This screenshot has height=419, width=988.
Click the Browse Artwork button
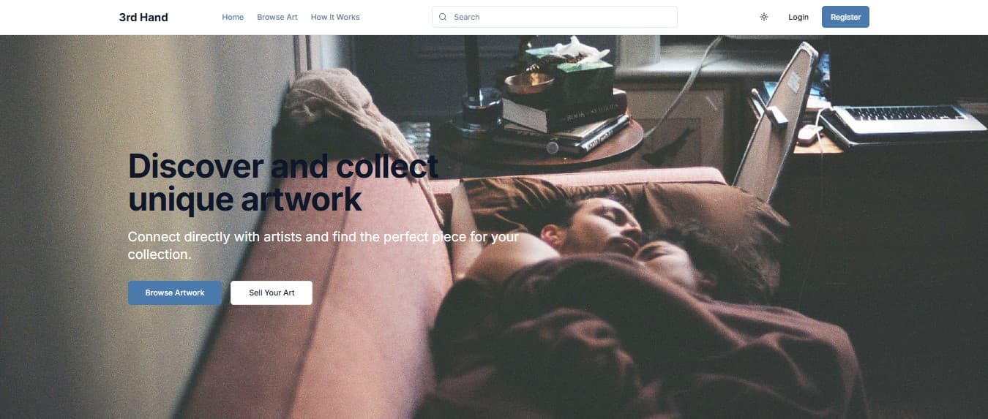coord(175,292)
